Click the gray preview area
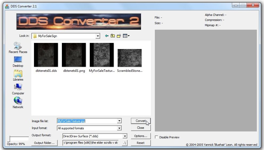 point(206,81)
